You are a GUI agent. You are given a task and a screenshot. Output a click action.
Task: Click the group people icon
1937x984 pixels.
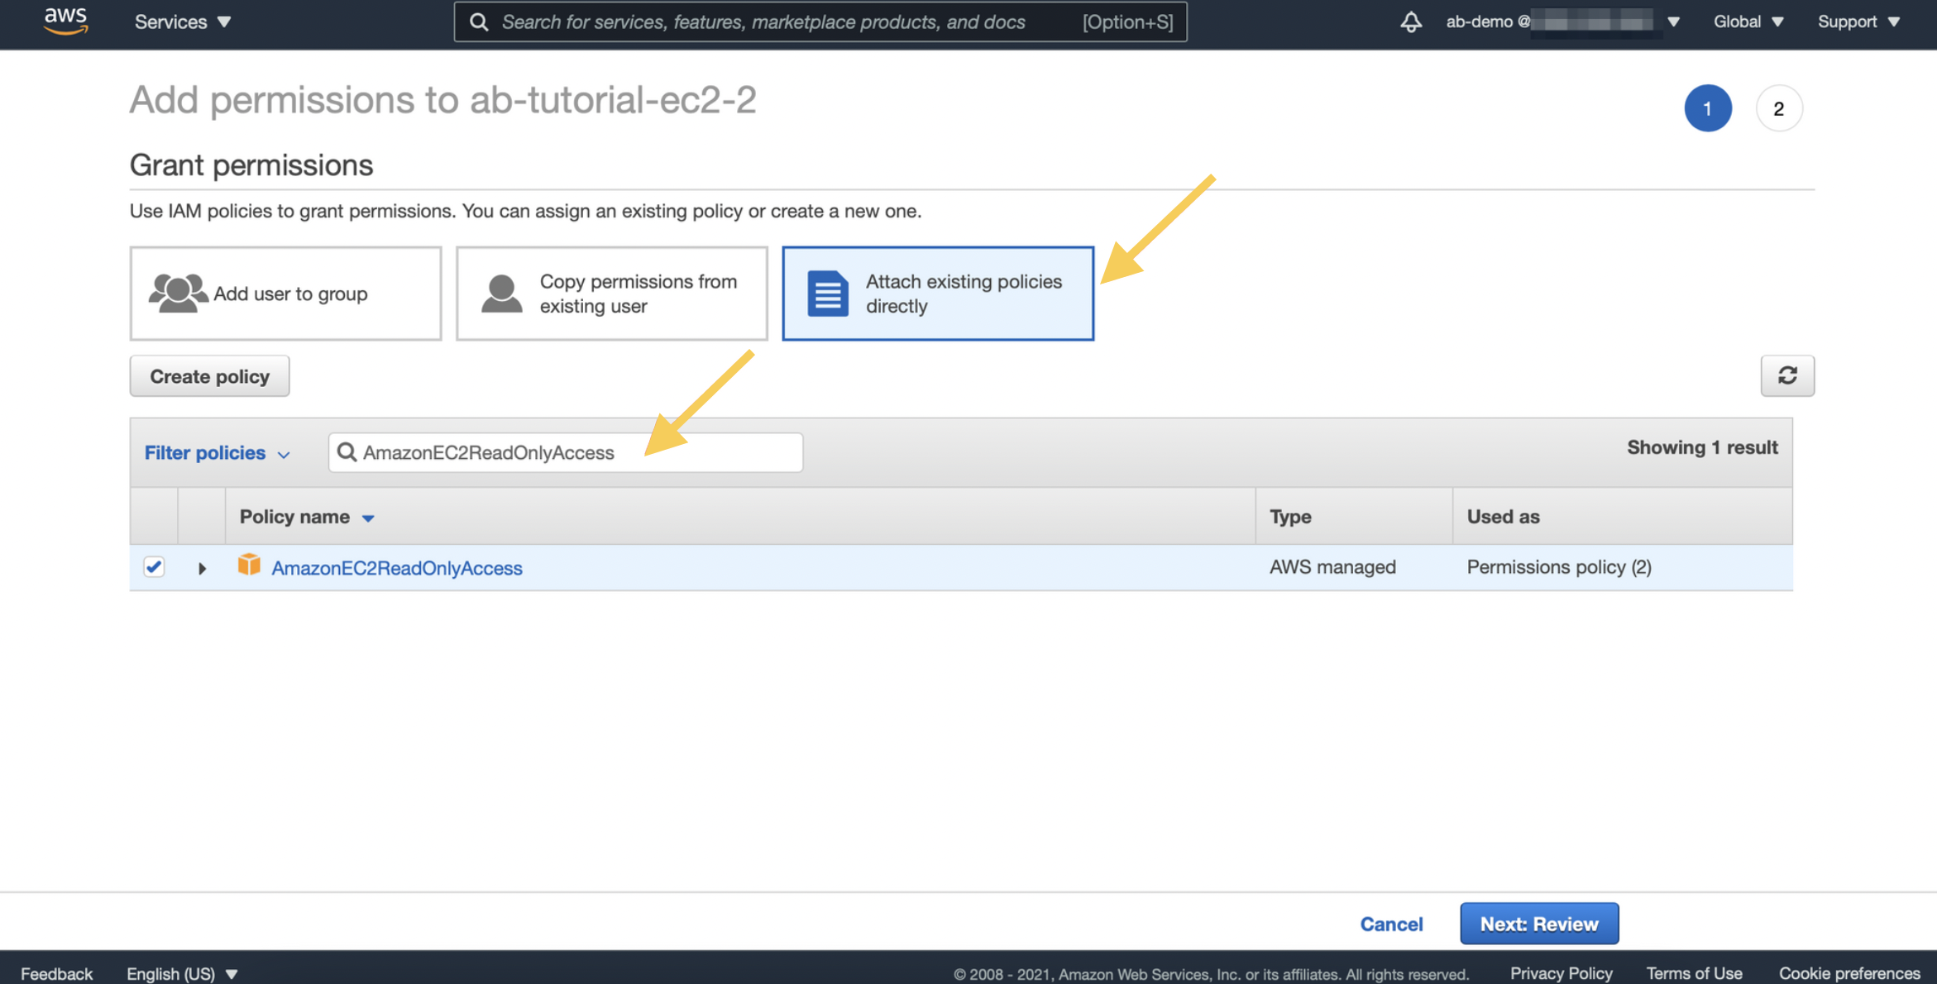[x=178, y=293]
